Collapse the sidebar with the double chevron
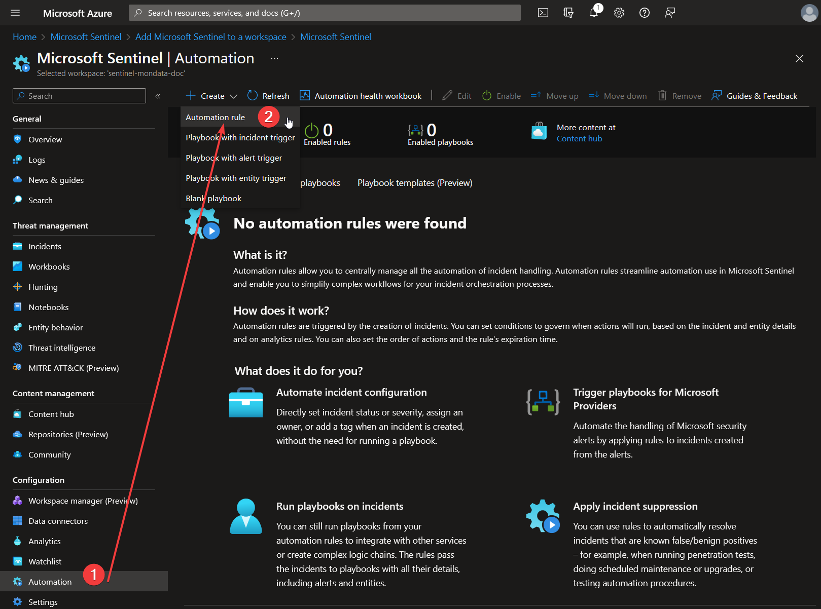 click(x=158, y=96)
